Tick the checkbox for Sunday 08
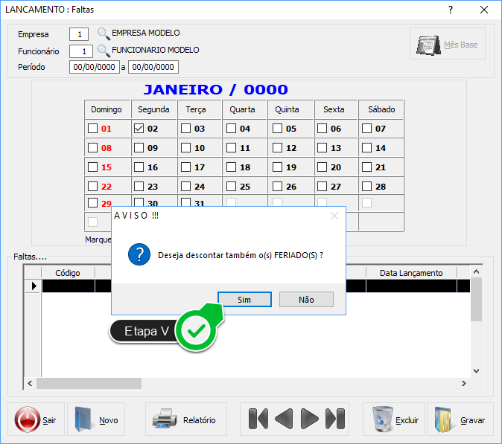 click(92, 147)
